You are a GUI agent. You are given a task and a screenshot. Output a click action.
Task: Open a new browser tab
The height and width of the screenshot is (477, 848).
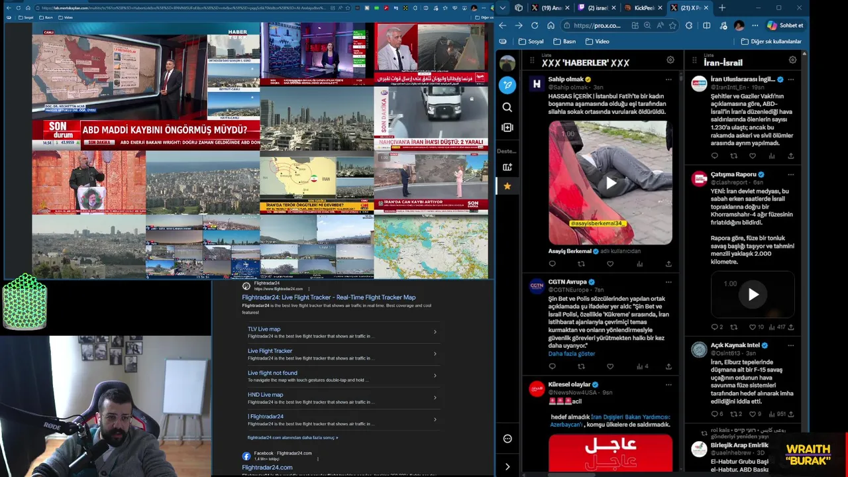click(x=722, y=8)
